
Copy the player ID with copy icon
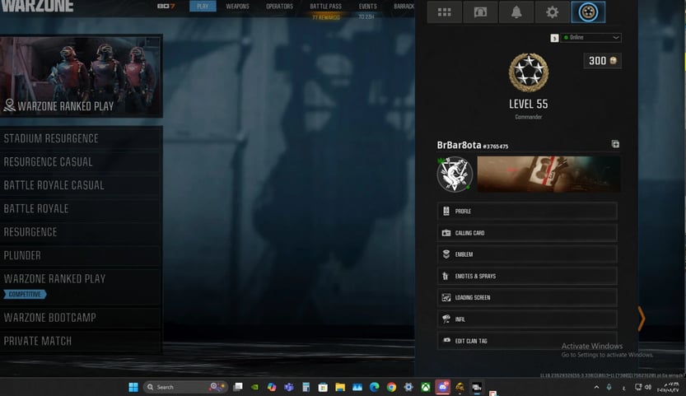pyautogui.click(x=615, y=145)
